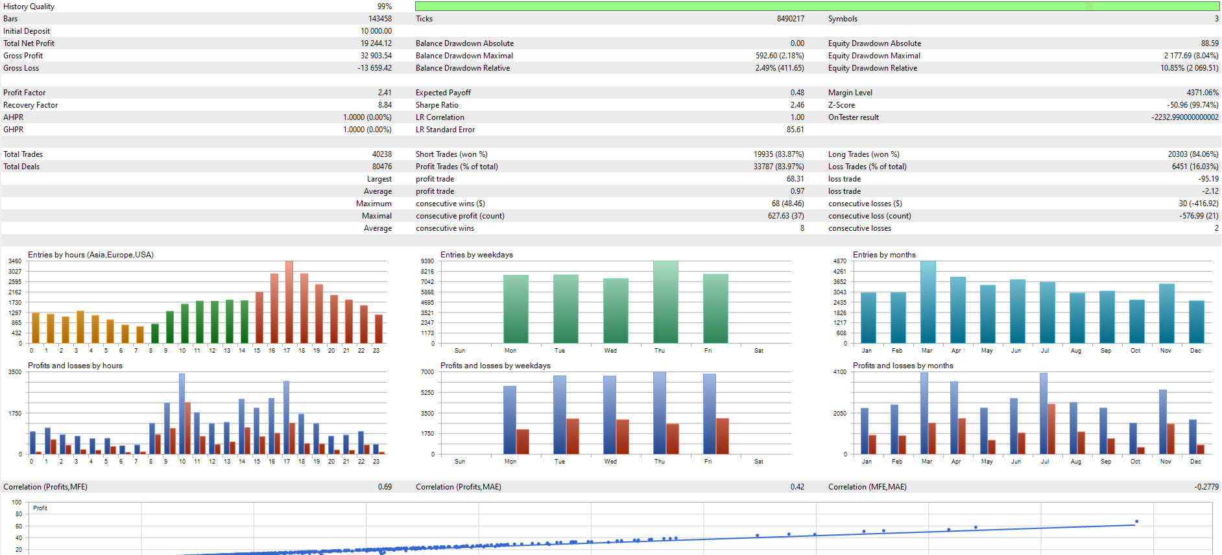
Task: Click the Symbols value 3
Action: (1217, 19)
